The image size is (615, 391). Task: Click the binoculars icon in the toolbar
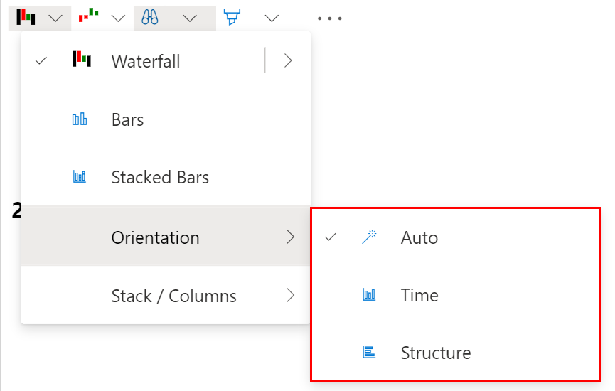tap(150, 18)
